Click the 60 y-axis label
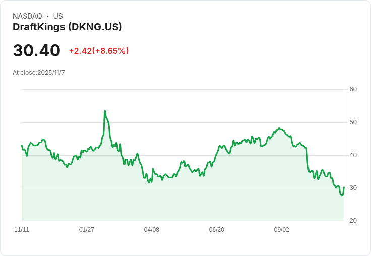 pyautogui.click(x=353, y=89)
